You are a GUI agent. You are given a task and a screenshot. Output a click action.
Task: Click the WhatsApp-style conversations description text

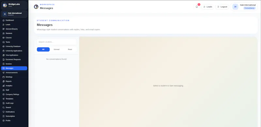[x=69, y=30]
